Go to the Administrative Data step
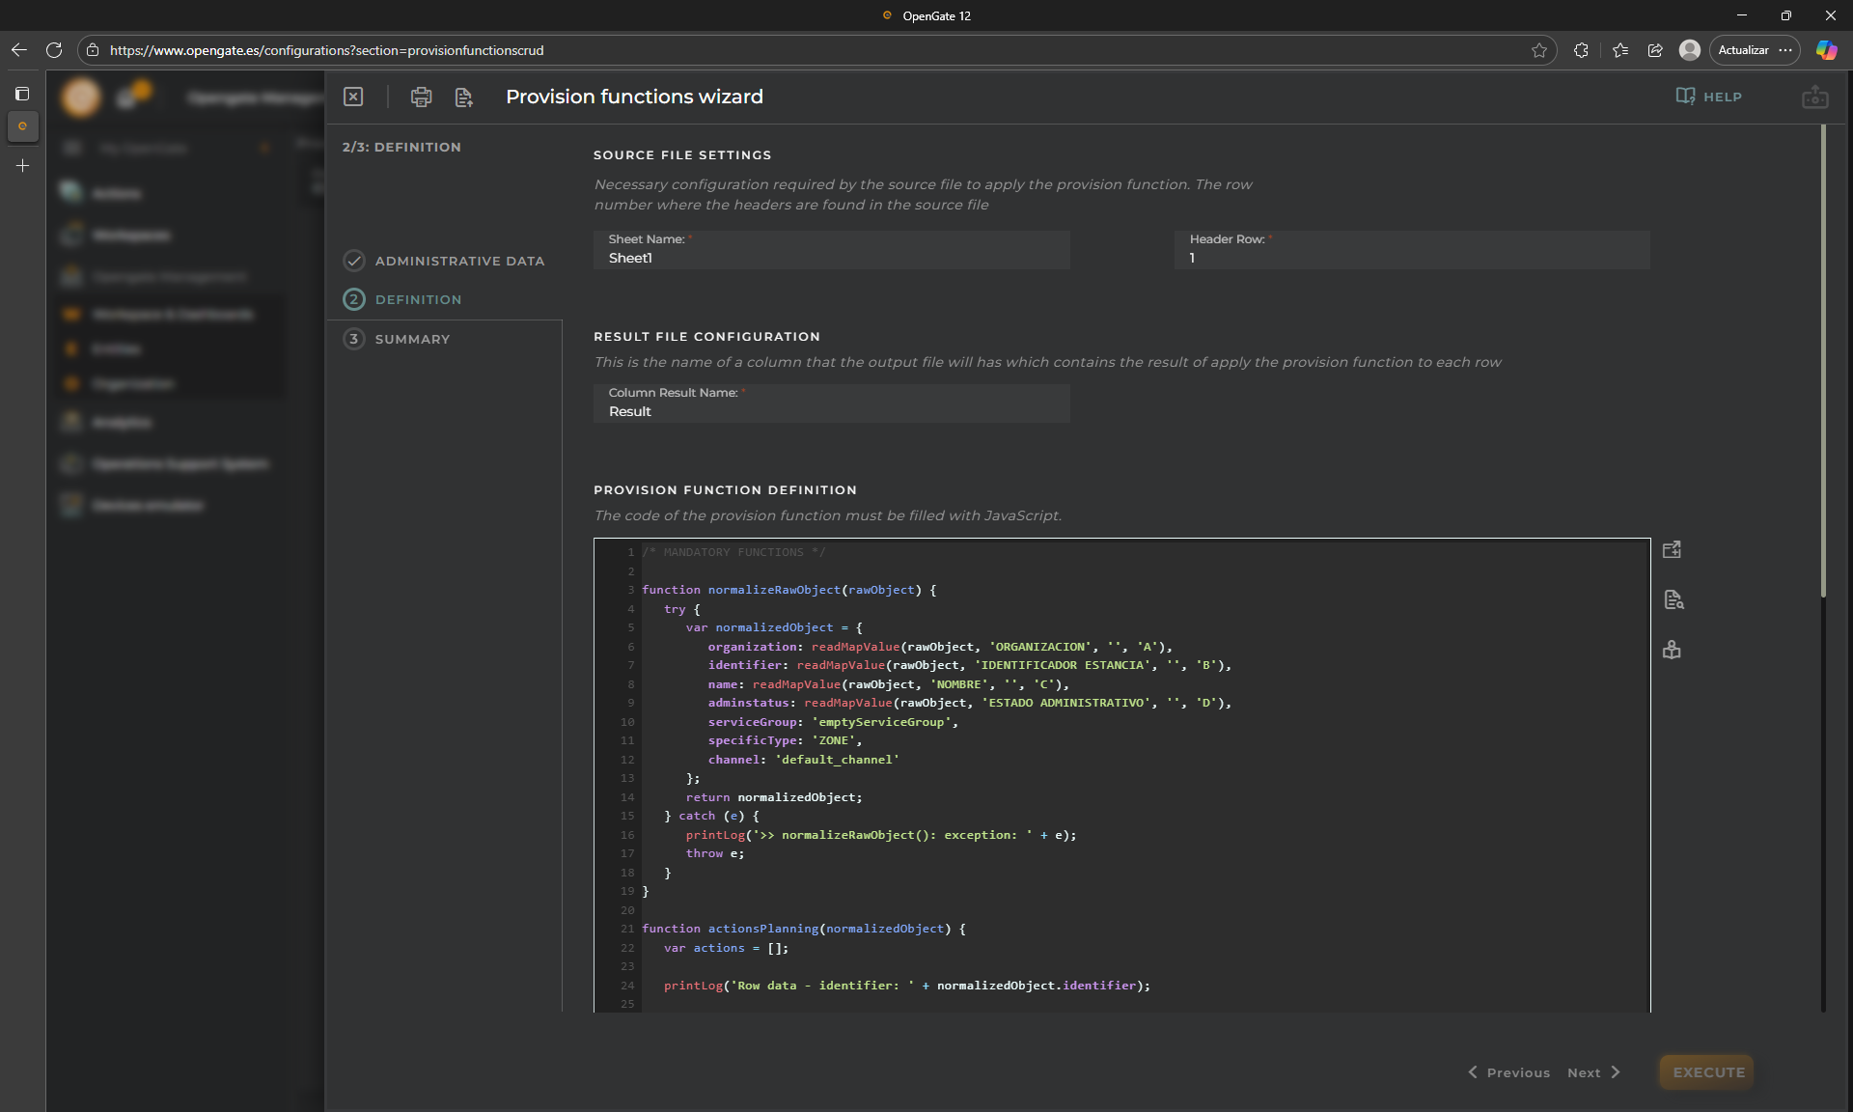 coord(458,261)
